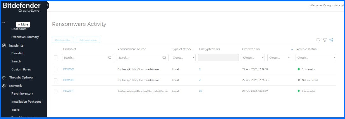Click the gray Not initiated status dot
This screenshot has height=119, width=345.
(298, 80)
